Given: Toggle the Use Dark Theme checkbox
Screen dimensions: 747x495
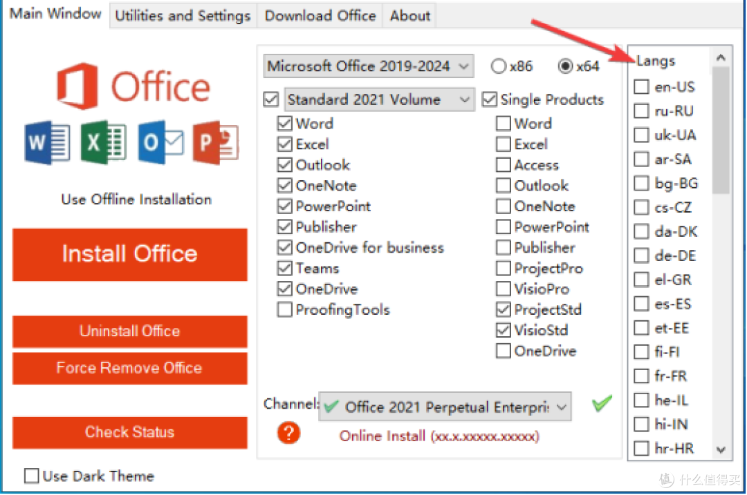Looking at the screenshot, I should point(31,476).
